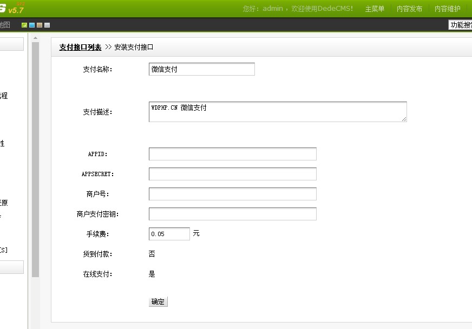Grab the 支付描述 textarea resize handle
Image resolution: width=472 pixels, height=329 pixels.
tap(404, 119)
